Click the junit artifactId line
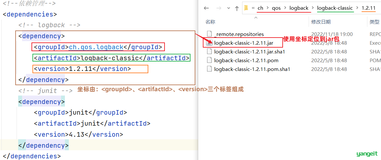381x160 pixels. (x=92, y=123)
